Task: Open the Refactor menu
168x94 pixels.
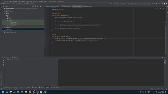Action: tap(23, 1)
